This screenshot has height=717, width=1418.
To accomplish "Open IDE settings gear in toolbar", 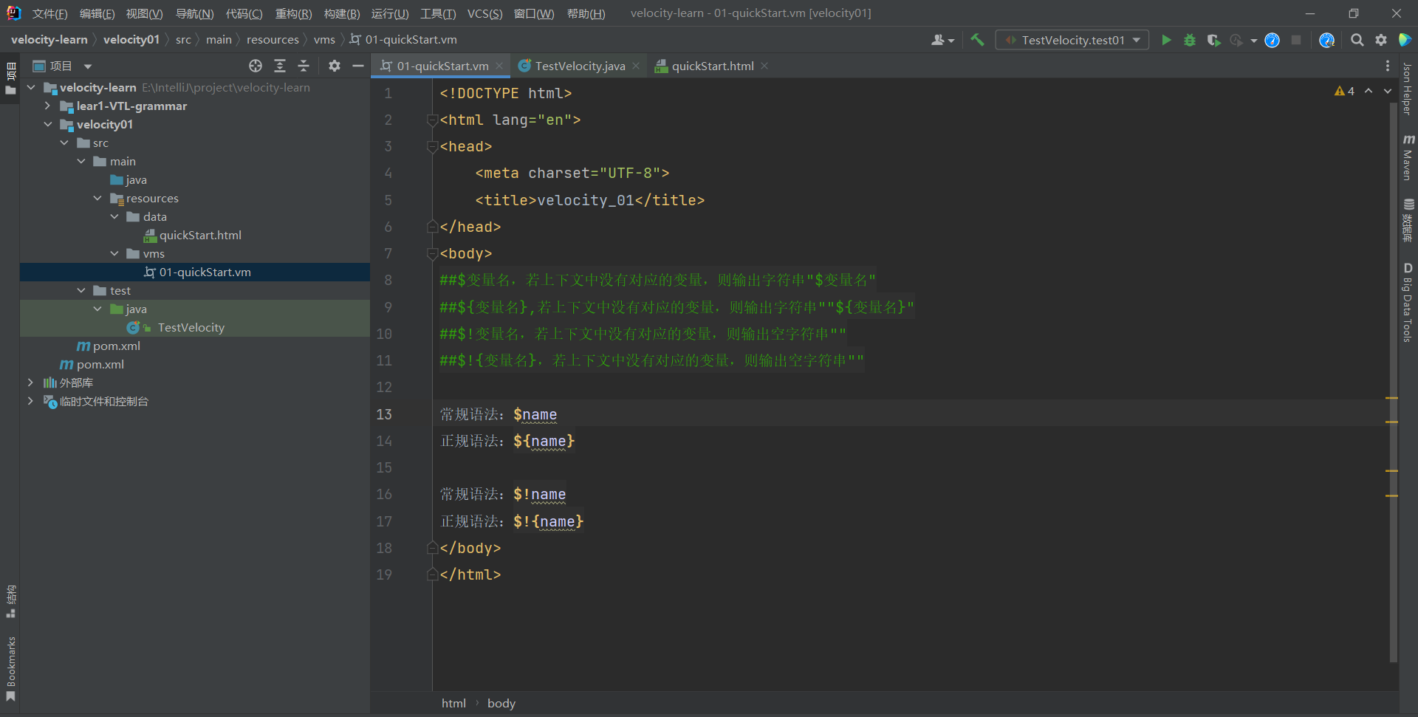I will pyautogui.click(x=1380, y=40).
